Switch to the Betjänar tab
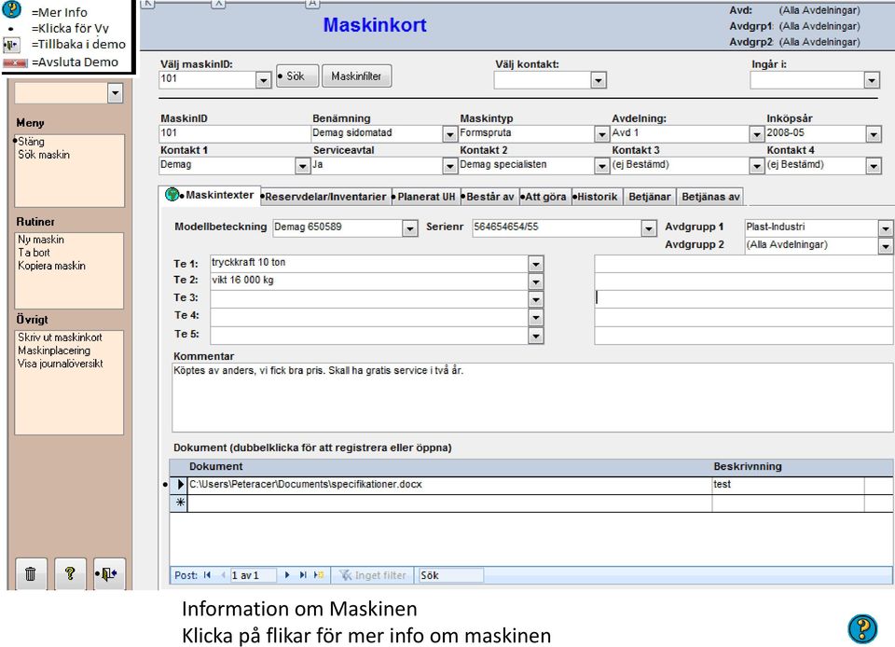Image resolution: width=895 pixels, height=647 pixels. (x=650, y=197)
